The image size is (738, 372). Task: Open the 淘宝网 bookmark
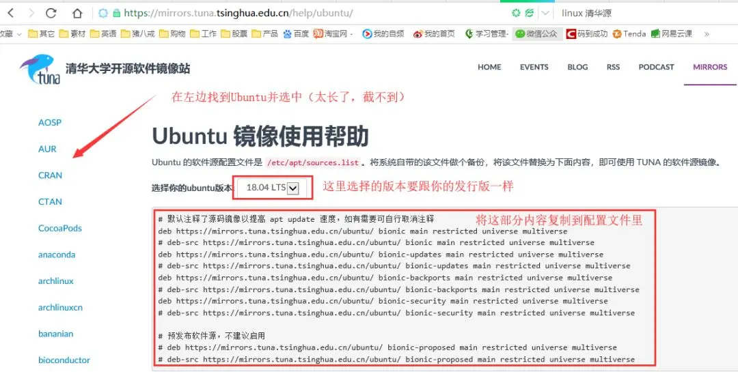pos(333,34)
